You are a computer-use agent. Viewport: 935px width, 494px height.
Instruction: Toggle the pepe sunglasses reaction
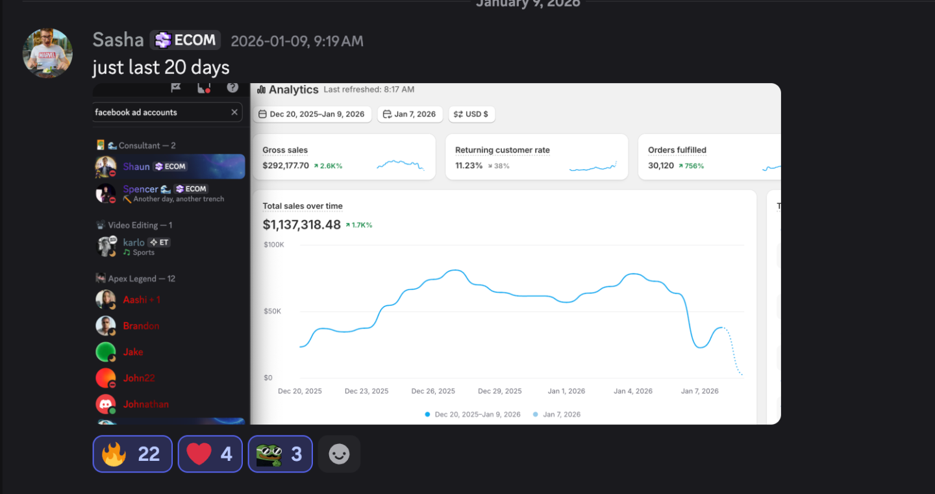click(x=280, y=454)
